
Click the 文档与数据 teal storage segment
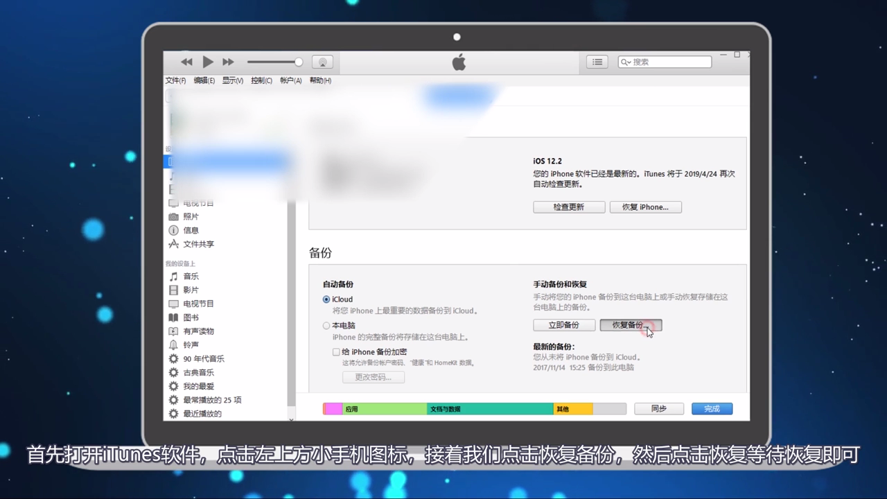pyautogui.click(x=490, y=409)
